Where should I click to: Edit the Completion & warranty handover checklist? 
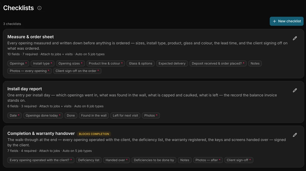tap(295, 135)
